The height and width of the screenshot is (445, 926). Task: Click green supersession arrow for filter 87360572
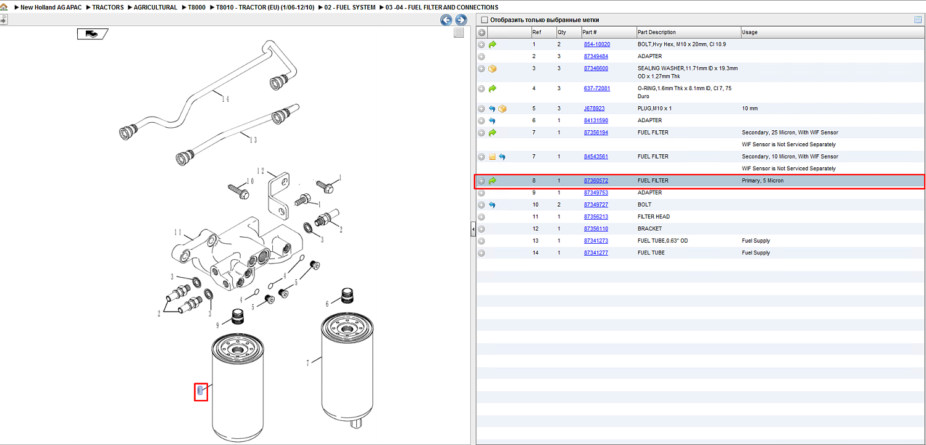pyautogui.click(x=493, y=181)
